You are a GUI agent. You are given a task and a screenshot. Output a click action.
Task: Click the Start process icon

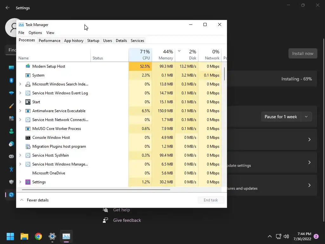click(x=28, y=102)
